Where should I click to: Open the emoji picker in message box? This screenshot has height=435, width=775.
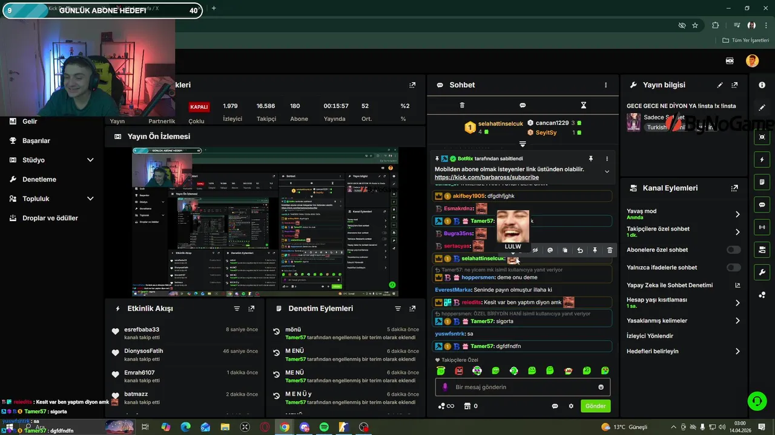pos(601,387)
